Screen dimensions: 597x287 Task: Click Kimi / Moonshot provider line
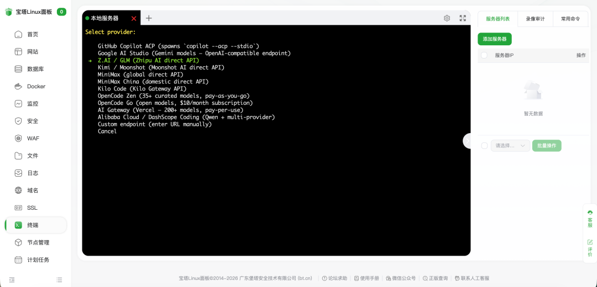tap(161, 67)
